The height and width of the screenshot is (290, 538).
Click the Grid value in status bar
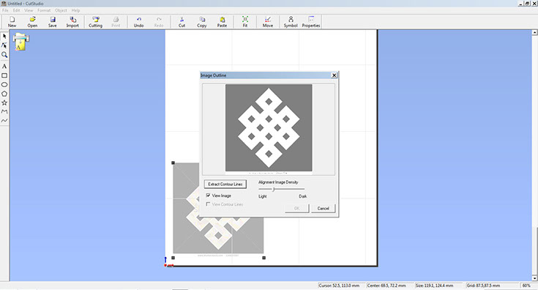click(x=483, y=286)
